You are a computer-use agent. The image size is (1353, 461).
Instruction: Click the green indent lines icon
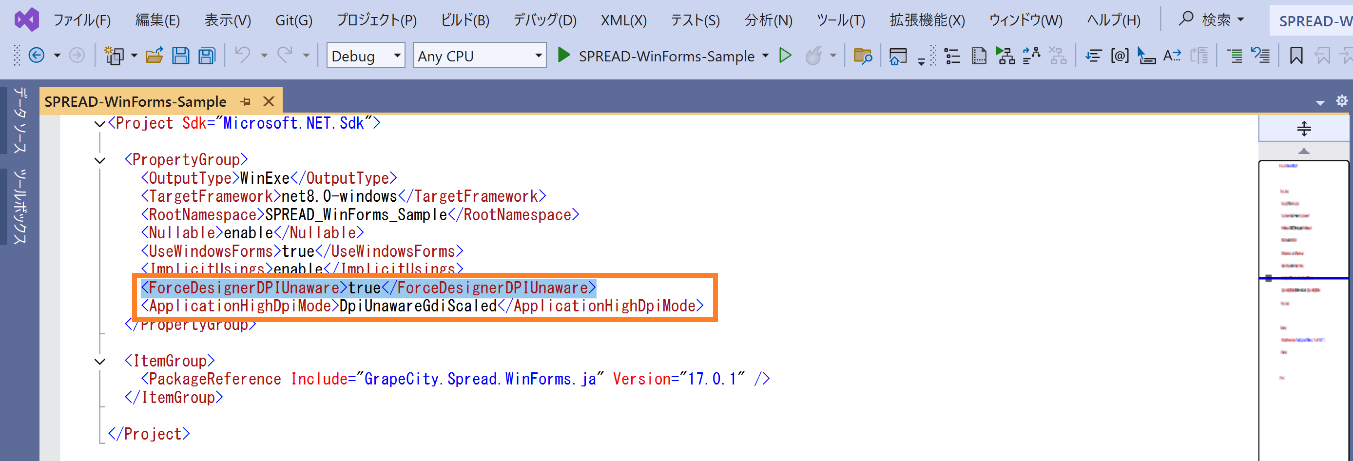pos(1234,56)
